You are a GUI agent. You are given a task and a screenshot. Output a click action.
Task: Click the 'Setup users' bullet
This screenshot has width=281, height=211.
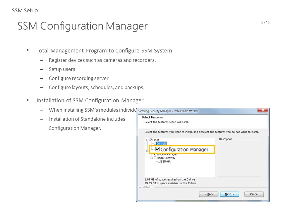tap(62, 69)
